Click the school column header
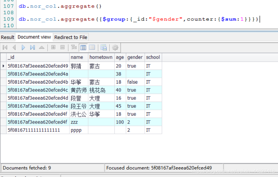Screen dimensions: 278x177 pyautogui.click(x=153, y=57)
